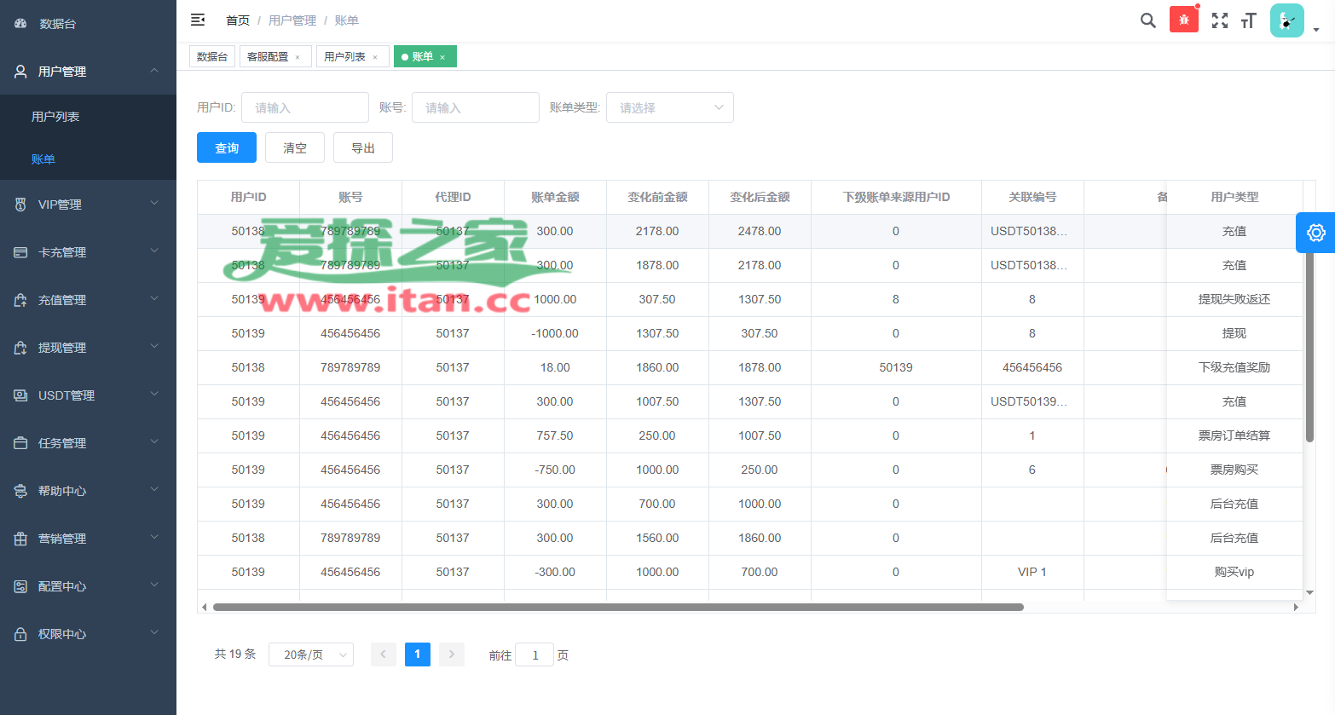
Task: Collapse the sidebar with hamburger icon
Action: [198, 20]
